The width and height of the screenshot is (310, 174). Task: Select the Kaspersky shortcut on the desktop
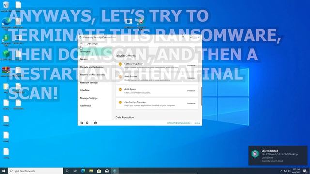[x=141, y=24]
